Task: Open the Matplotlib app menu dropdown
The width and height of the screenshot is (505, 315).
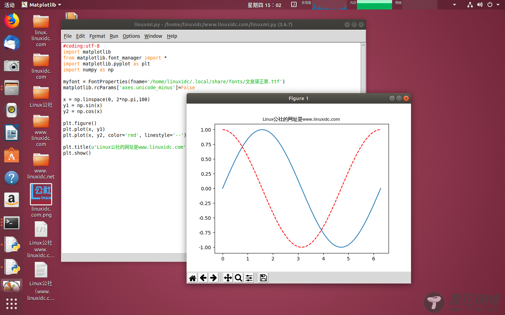Action: [x=41, y=5]
